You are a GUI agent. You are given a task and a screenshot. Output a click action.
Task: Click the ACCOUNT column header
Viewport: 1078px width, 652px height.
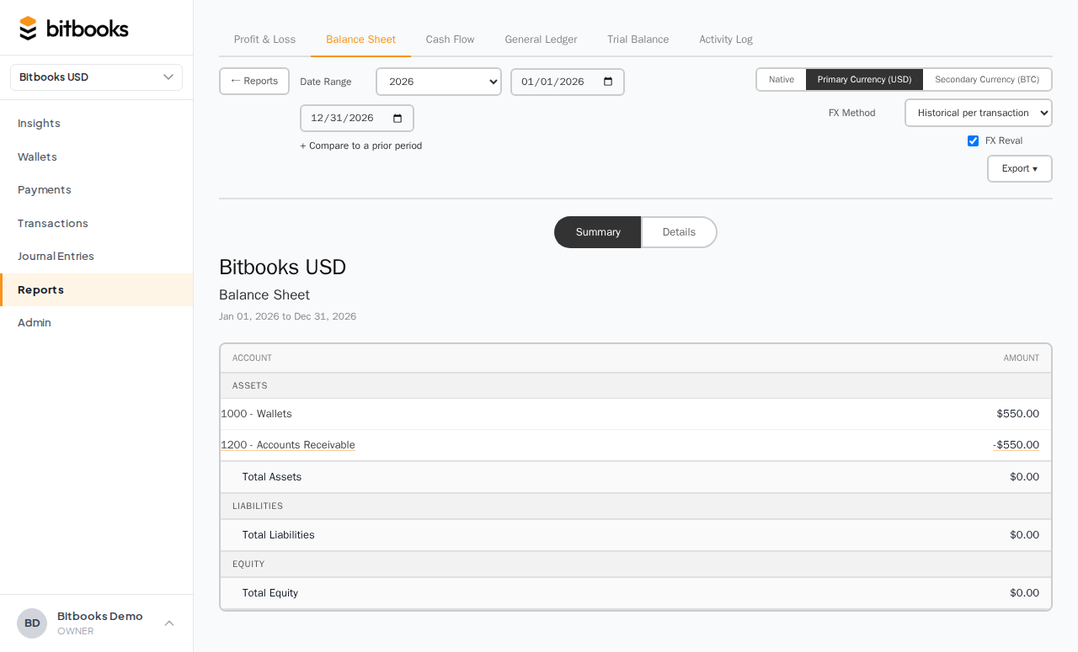[x=252, y=358]
